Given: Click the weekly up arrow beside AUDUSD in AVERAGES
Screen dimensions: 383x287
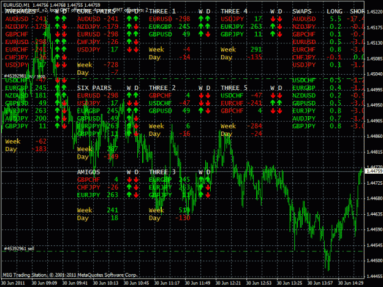Looking at the screenshot, I should [x=57, y=18].
